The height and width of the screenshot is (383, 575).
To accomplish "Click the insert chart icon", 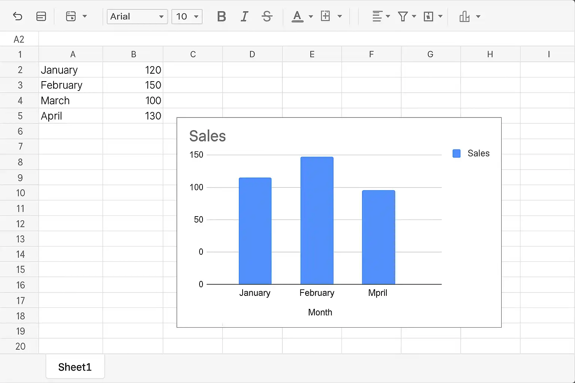I will tap(465, 16).
